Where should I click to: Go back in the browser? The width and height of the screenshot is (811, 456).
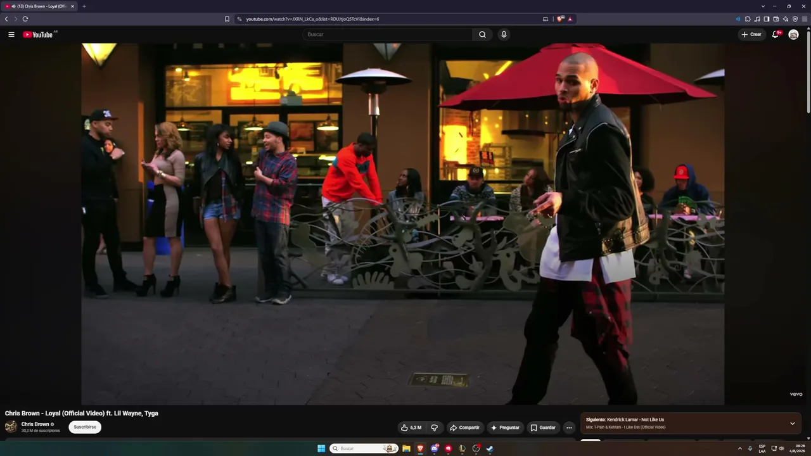coord(6,19)
